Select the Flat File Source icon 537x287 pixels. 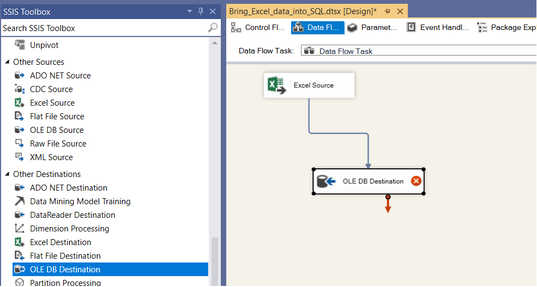19,117
